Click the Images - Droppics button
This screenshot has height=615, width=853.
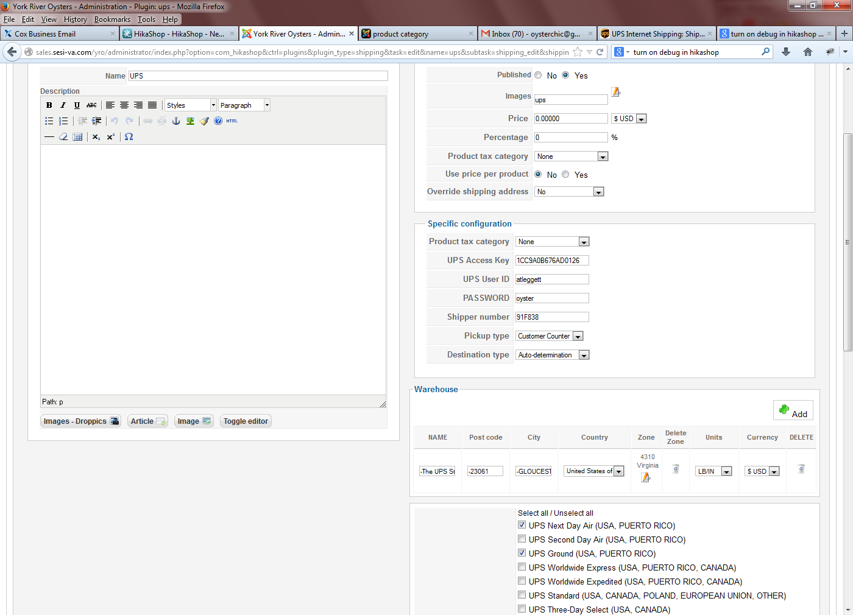click(x=81, y=421)
